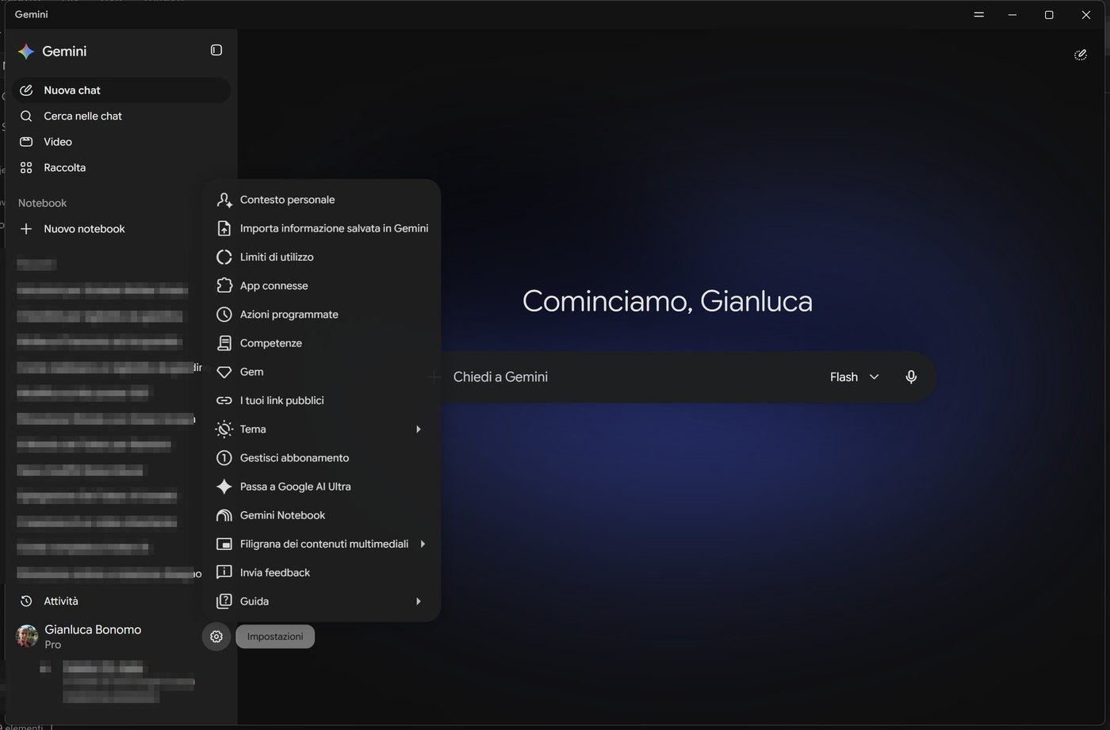Image resolution: width=1110 pixels, height=730 pixels.
Task: Click the profile avatar picture
Action: click(27, 636)
